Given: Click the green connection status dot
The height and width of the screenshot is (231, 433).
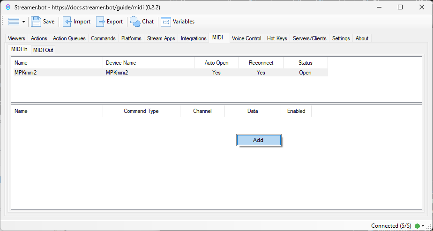Looking at the screenshot, I should (417, 226).
